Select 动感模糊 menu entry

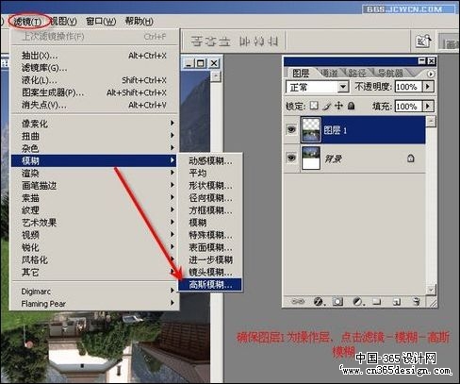210,161
